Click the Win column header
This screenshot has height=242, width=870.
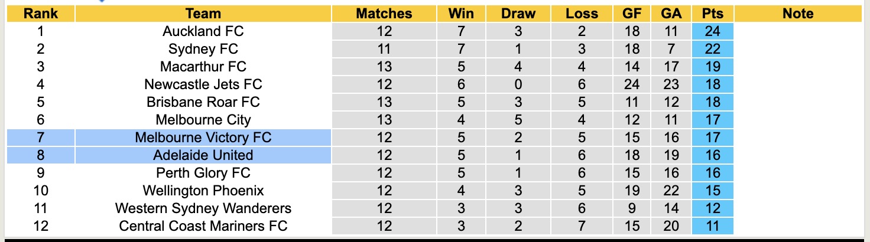(x=461, y=14)
